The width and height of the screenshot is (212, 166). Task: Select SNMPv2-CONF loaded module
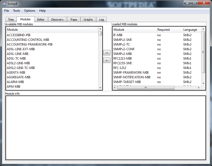click(x=124, y=49)
